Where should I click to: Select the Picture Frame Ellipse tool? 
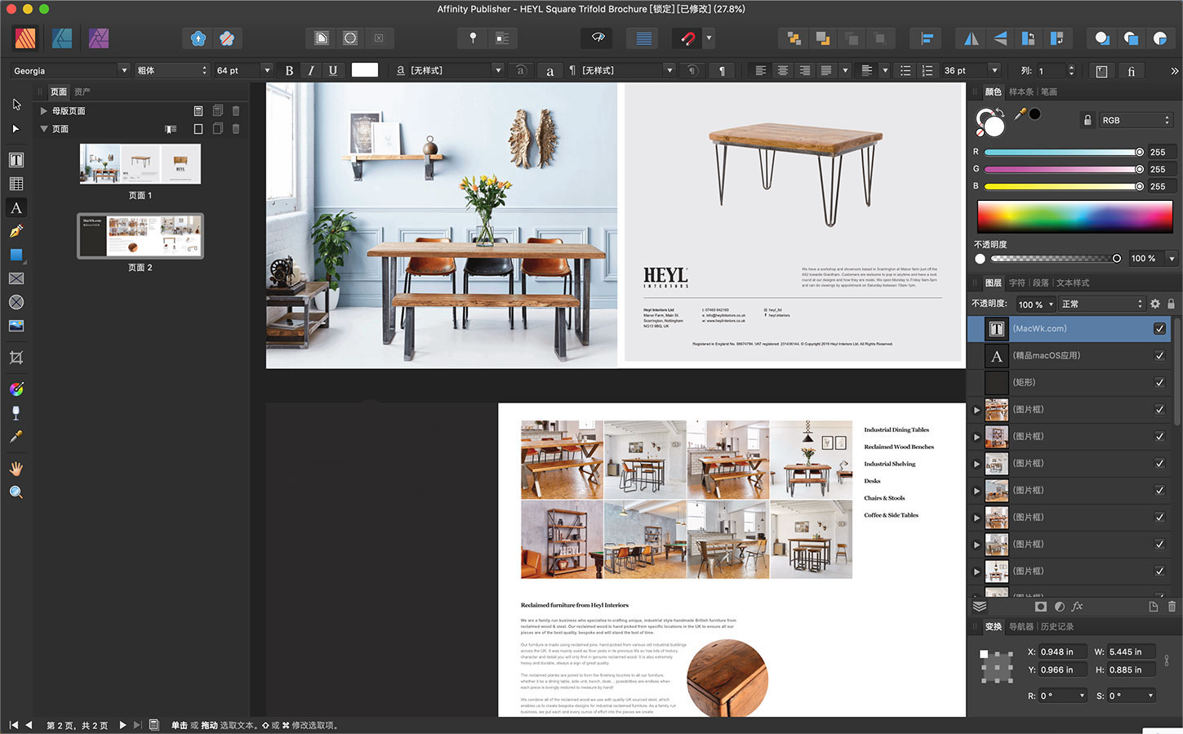16,302
